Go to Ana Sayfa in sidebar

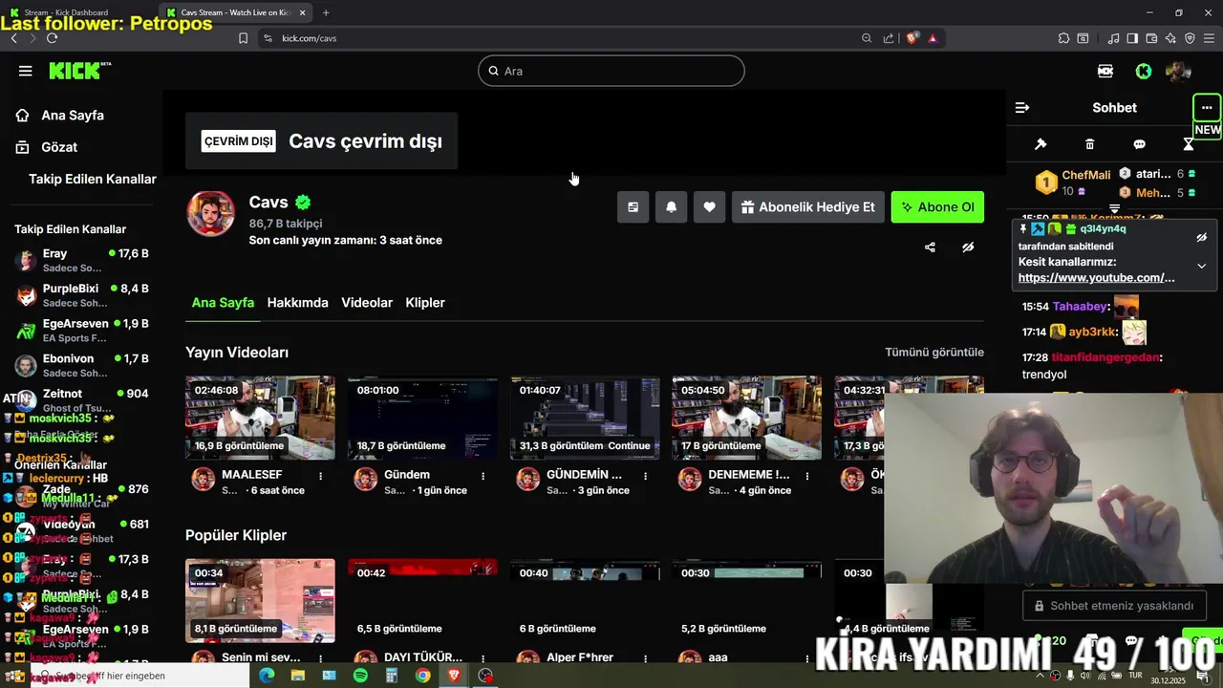point(73,116)
